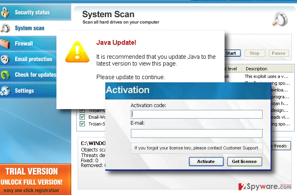Open Check for updates

[x=28, y=75]
